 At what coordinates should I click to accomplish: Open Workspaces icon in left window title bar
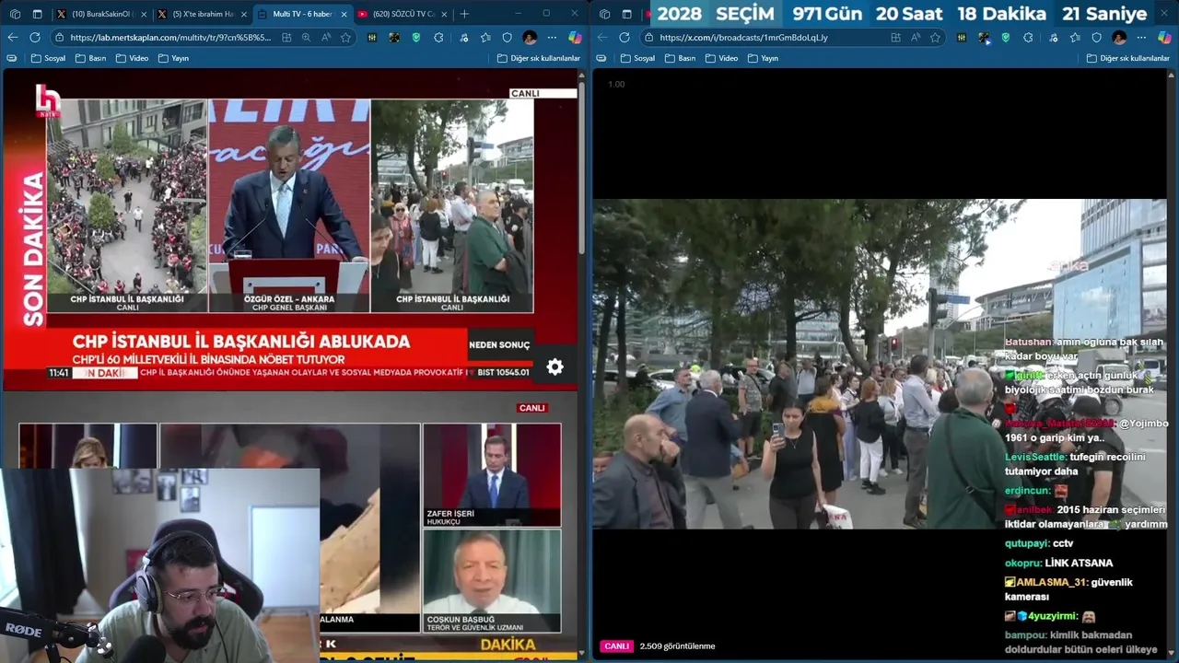pos(14,14)
